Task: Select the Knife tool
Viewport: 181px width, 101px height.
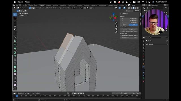Action: 15,63
